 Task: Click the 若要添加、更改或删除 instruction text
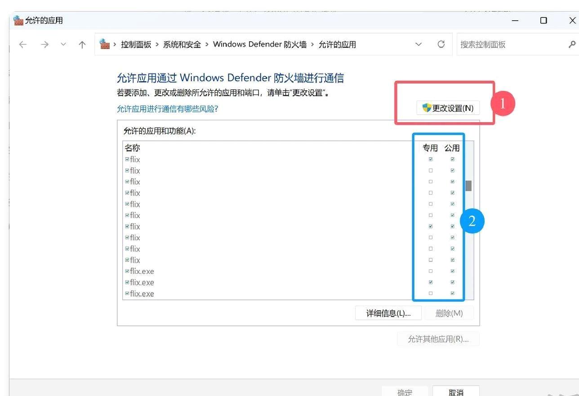[223, 93]
